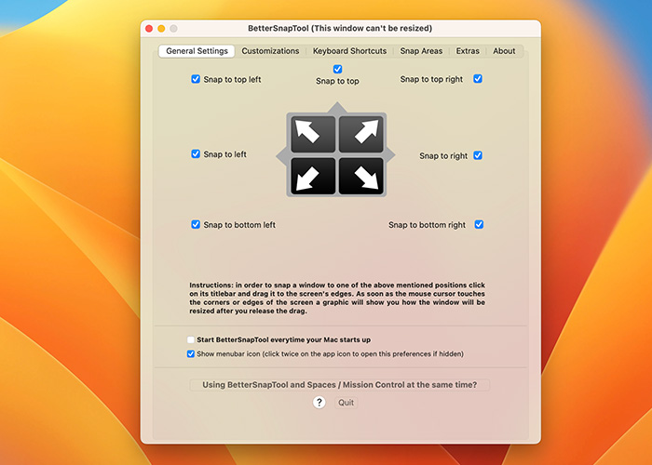Open Spaces / Mission Control info button
This screenshot has height=465, width=652.
click(340, 385)
